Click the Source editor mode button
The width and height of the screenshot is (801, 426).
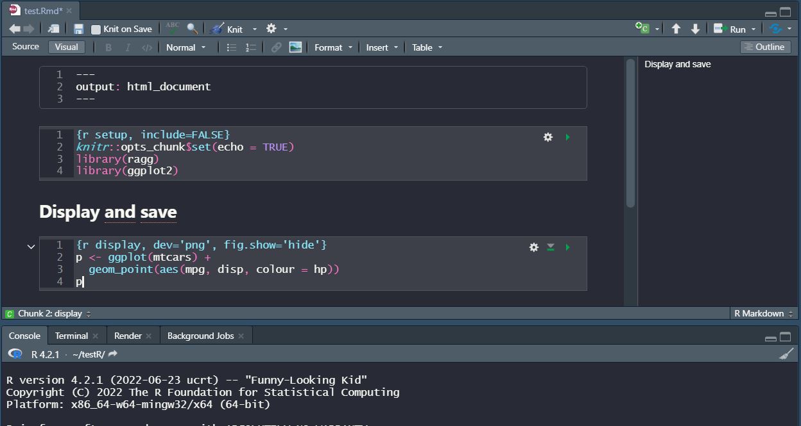pos(25,46)
